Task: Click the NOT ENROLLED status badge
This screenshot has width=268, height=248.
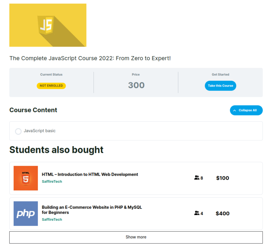Action: 51,86
